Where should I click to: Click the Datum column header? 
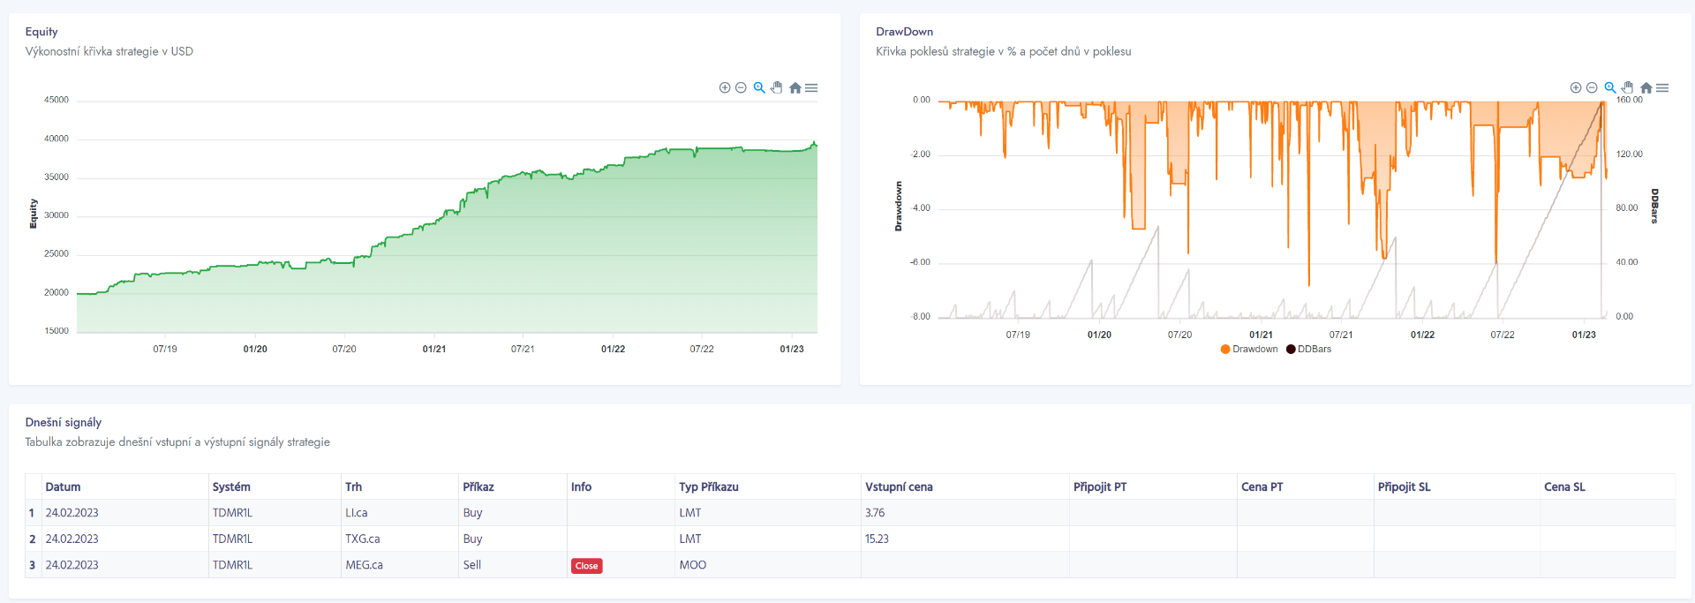click(63, 486)
